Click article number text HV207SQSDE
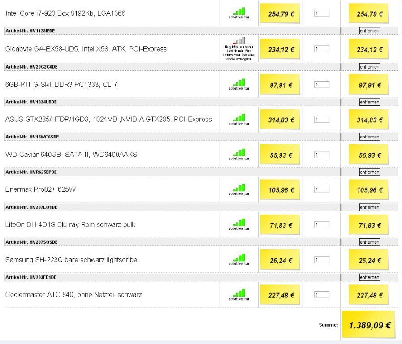The height and width of the screenshot is (344, 402). (43, 242)
